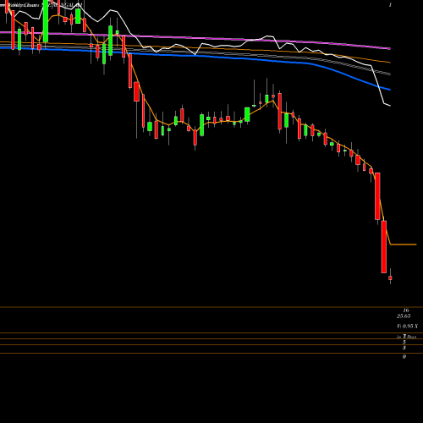Click the 0 label under the bottom line
Viewport: 423px width, 423px height.
pos(404,357)
